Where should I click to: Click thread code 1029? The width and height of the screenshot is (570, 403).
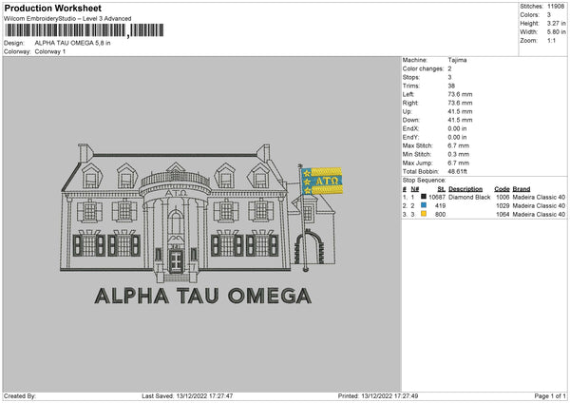[503, 206]
